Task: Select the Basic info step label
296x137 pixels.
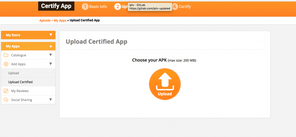Action: pyautogui.click(x=98, y=7)
